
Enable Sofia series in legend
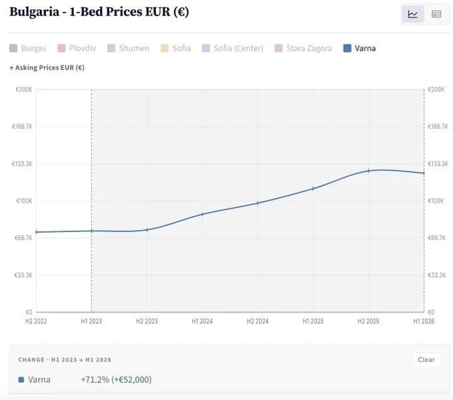(x=176, y=48)
